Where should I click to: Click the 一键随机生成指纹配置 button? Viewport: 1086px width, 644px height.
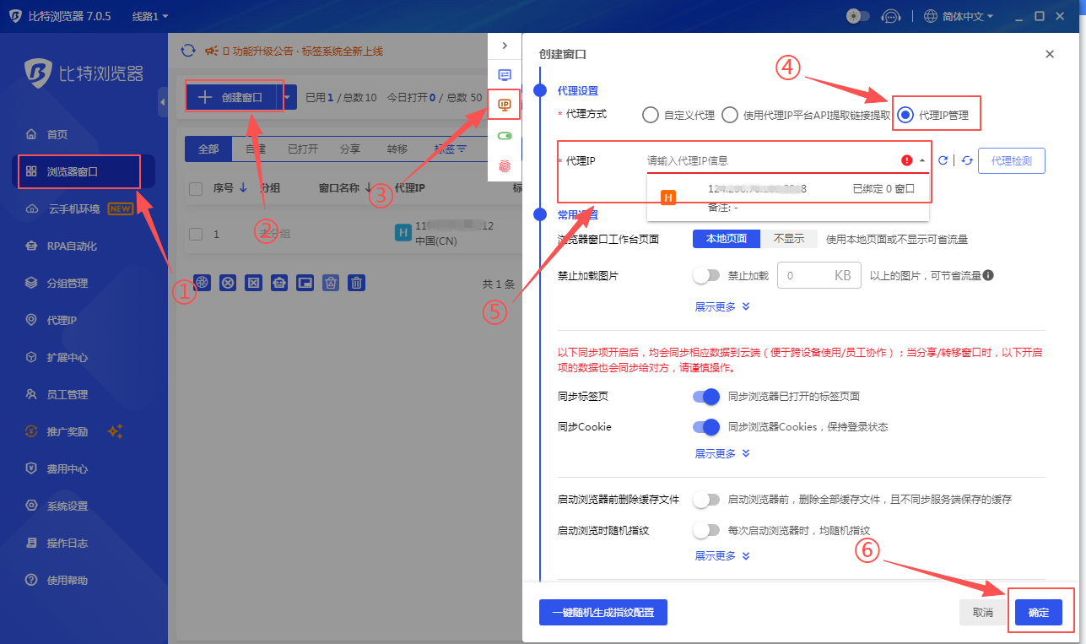(x=602, y=612)
